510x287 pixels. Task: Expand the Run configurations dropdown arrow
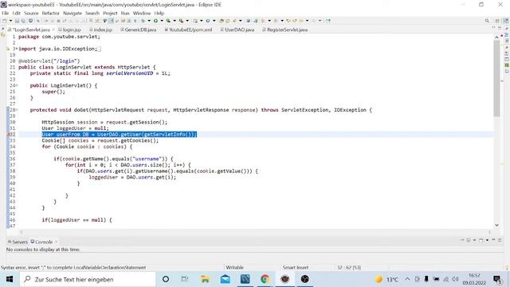(x=162, y=21)
